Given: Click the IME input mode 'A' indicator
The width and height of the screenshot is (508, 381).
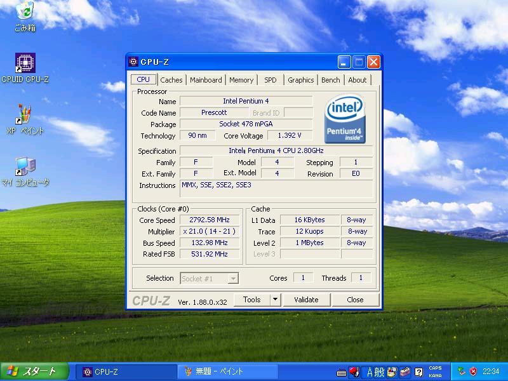Looking at the screenshot, I should tap(370, 372).
